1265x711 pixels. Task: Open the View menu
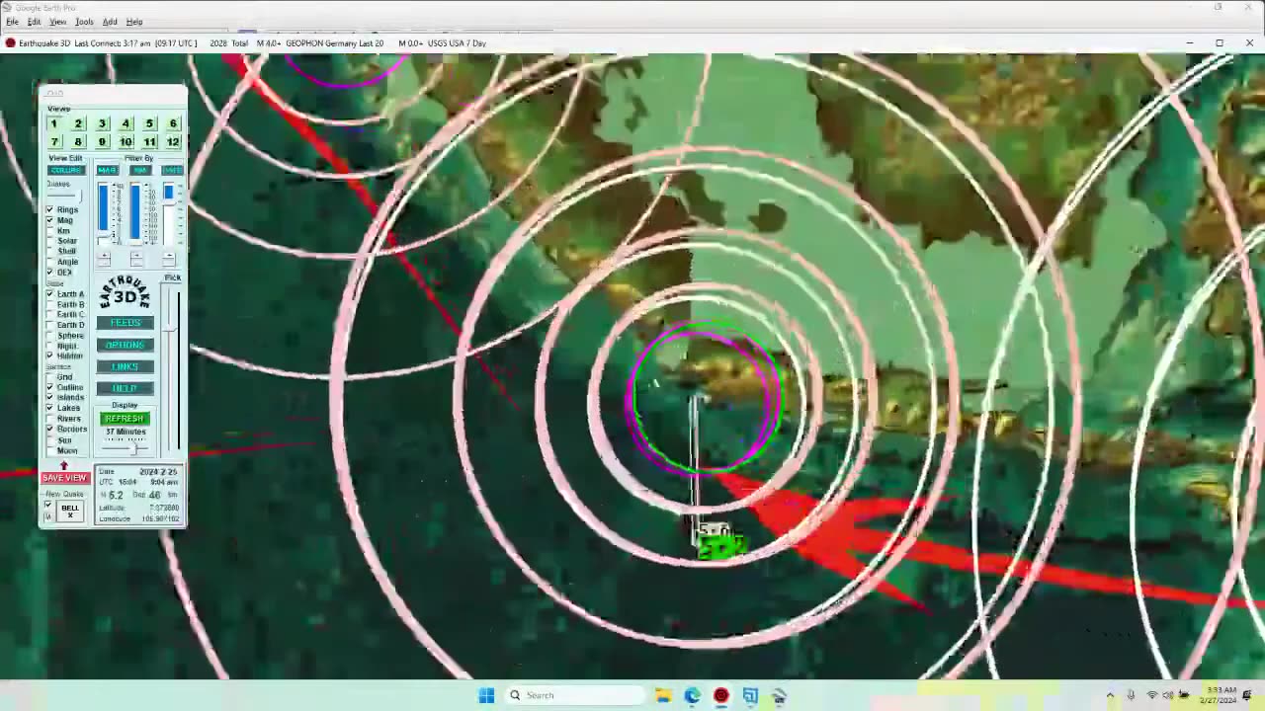pos(58,22)
